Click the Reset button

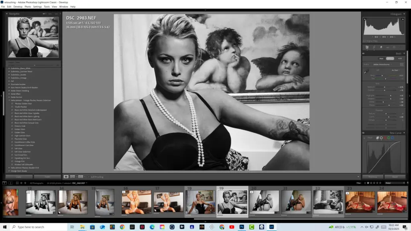[395, 176]
